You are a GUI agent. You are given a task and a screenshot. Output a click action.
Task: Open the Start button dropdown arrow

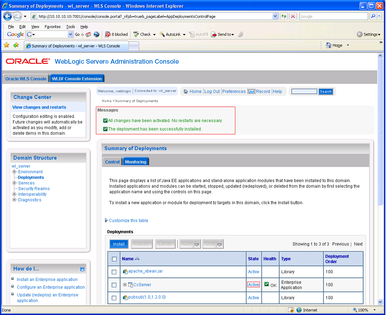(197, 244)
